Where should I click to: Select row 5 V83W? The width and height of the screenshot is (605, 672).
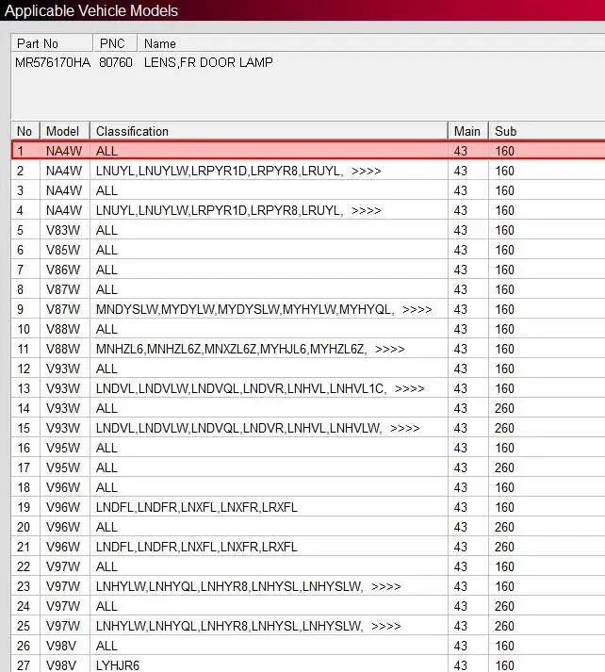(x=308, y=230)
